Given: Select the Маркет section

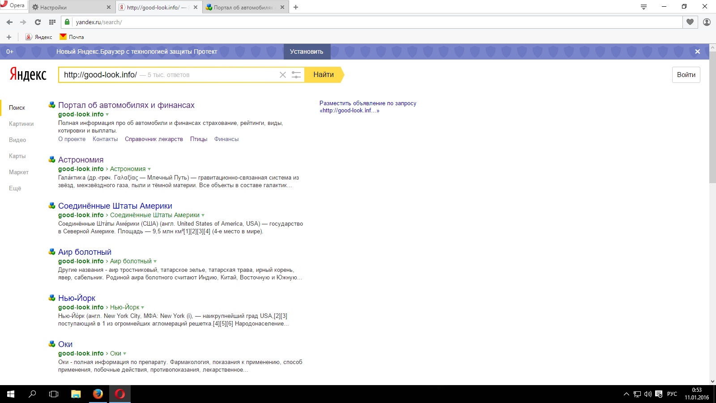Looking at the screenshot, I should pos(19,172).
